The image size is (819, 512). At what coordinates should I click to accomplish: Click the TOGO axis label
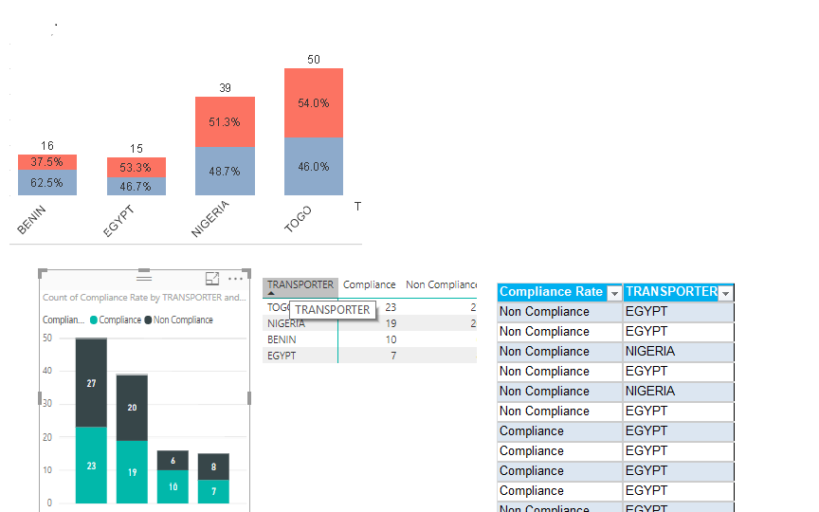pos(298,218)
